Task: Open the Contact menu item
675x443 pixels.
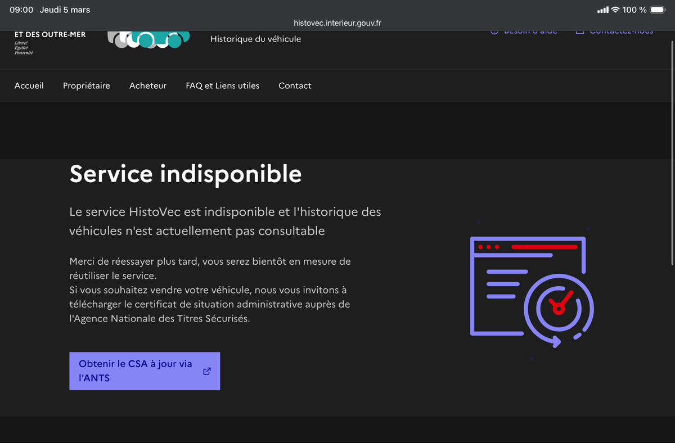Action: point(295,85)
